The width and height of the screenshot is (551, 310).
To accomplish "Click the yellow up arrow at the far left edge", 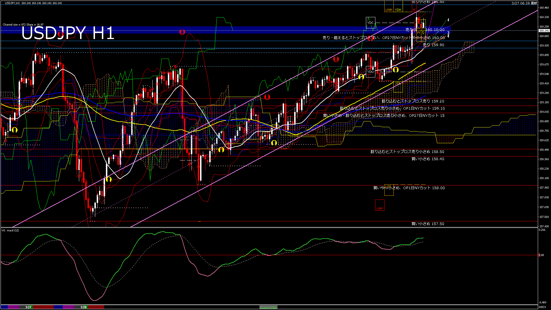I will point(15,130).
